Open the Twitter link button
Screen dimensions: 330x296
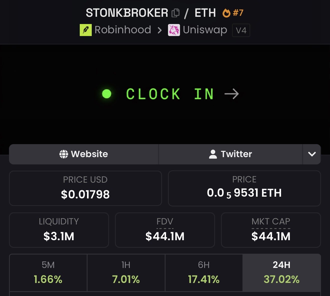tap(230, 154)
